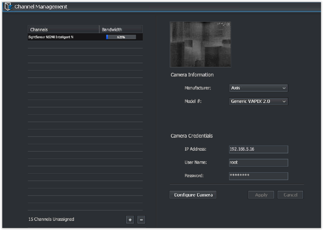This screenshot has height=230, width=323.
Task: Click the Manufacturer: label
Action: tap(198, 88)
